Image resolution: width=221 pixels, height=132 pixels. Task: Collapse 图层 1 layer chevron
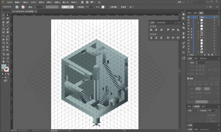pos(195,17)
